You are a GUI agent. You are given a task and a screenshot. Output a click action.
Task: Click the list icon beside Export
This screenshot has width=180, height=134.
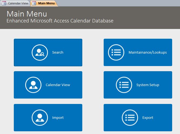(130, 117)
